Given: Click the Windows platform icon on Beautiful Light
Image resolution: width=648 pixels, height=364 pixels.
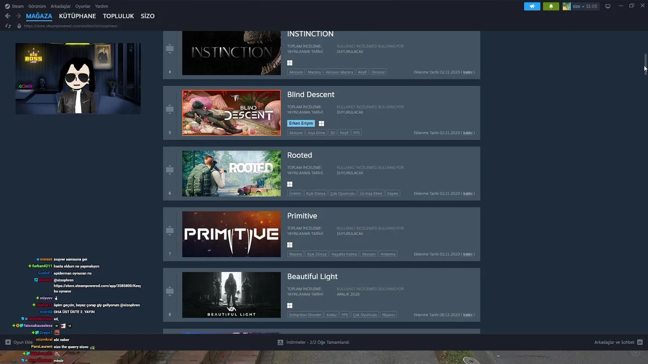Looking at the screenshot, I should tap(290, 306).
